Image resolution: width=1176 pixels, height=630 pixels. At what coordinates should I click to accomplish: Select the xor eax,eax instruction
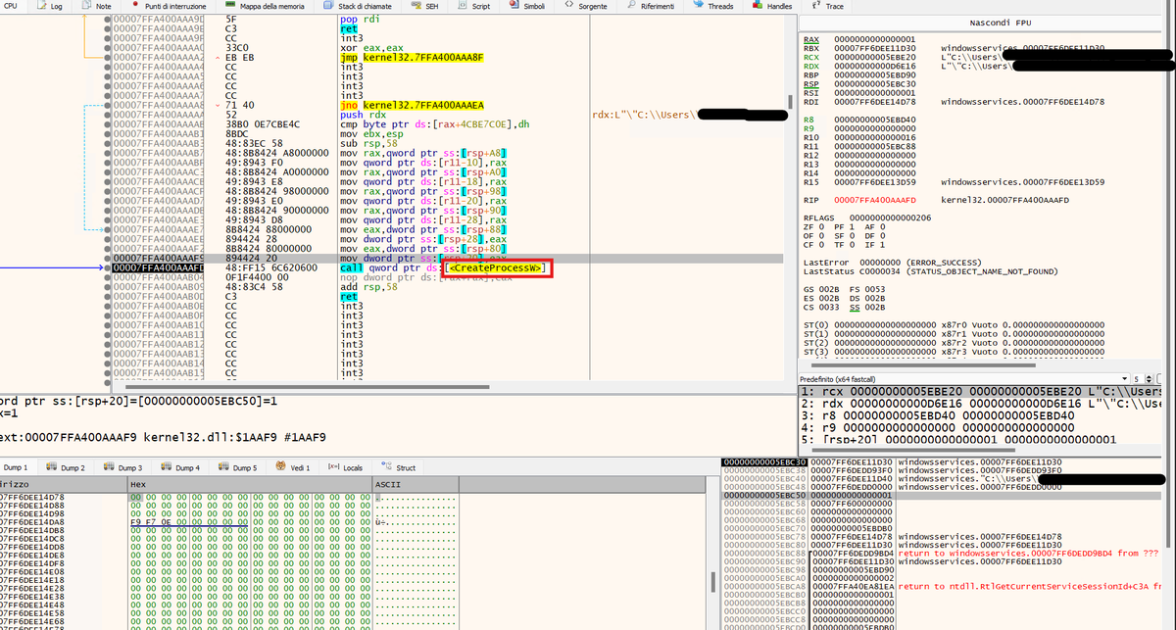pyautogui.click(x=370, y=47)
